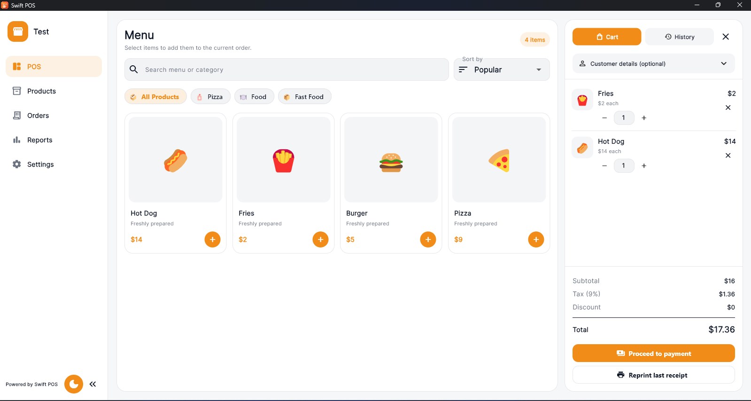Open the Pizza product image
Screen dimensions: 751x401
coord(499,160)
